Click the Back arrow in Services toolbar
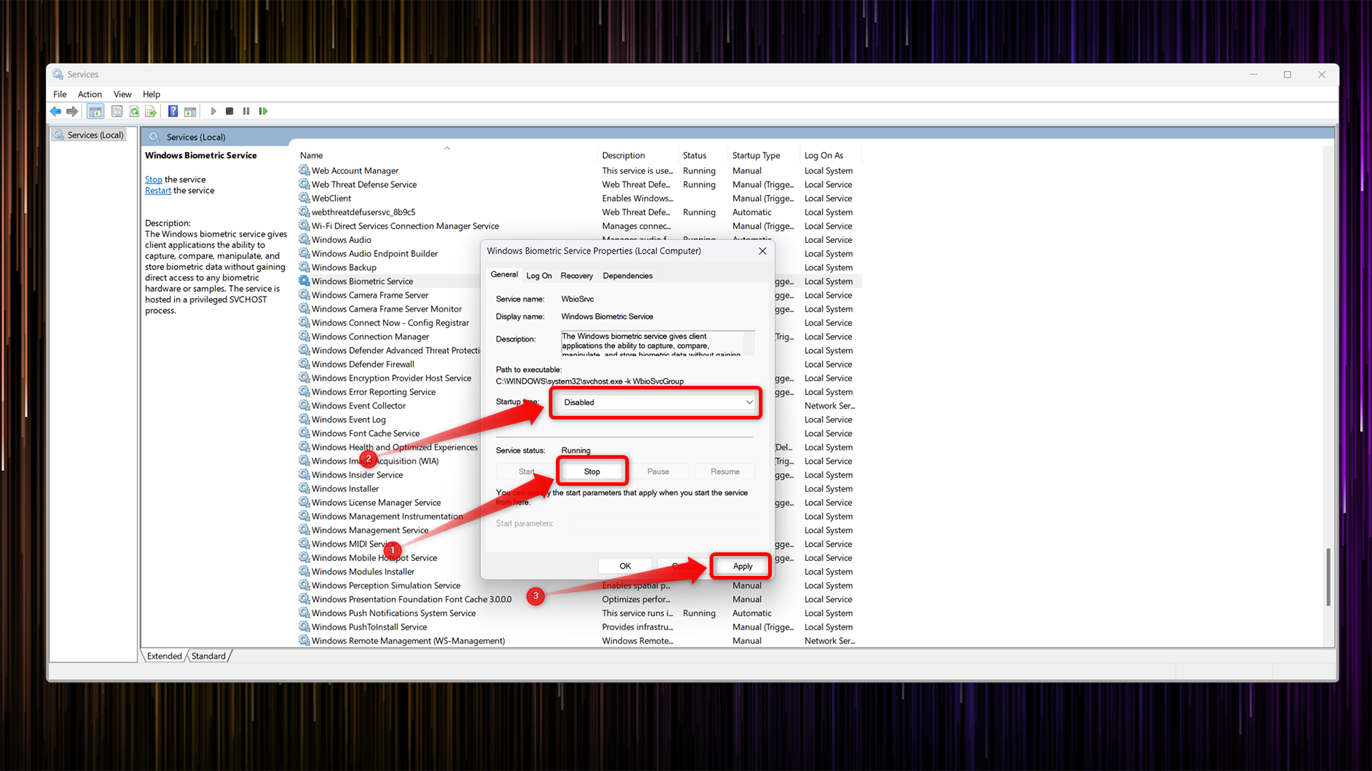Screen dimensions: 1372x771 pos(56,111)
